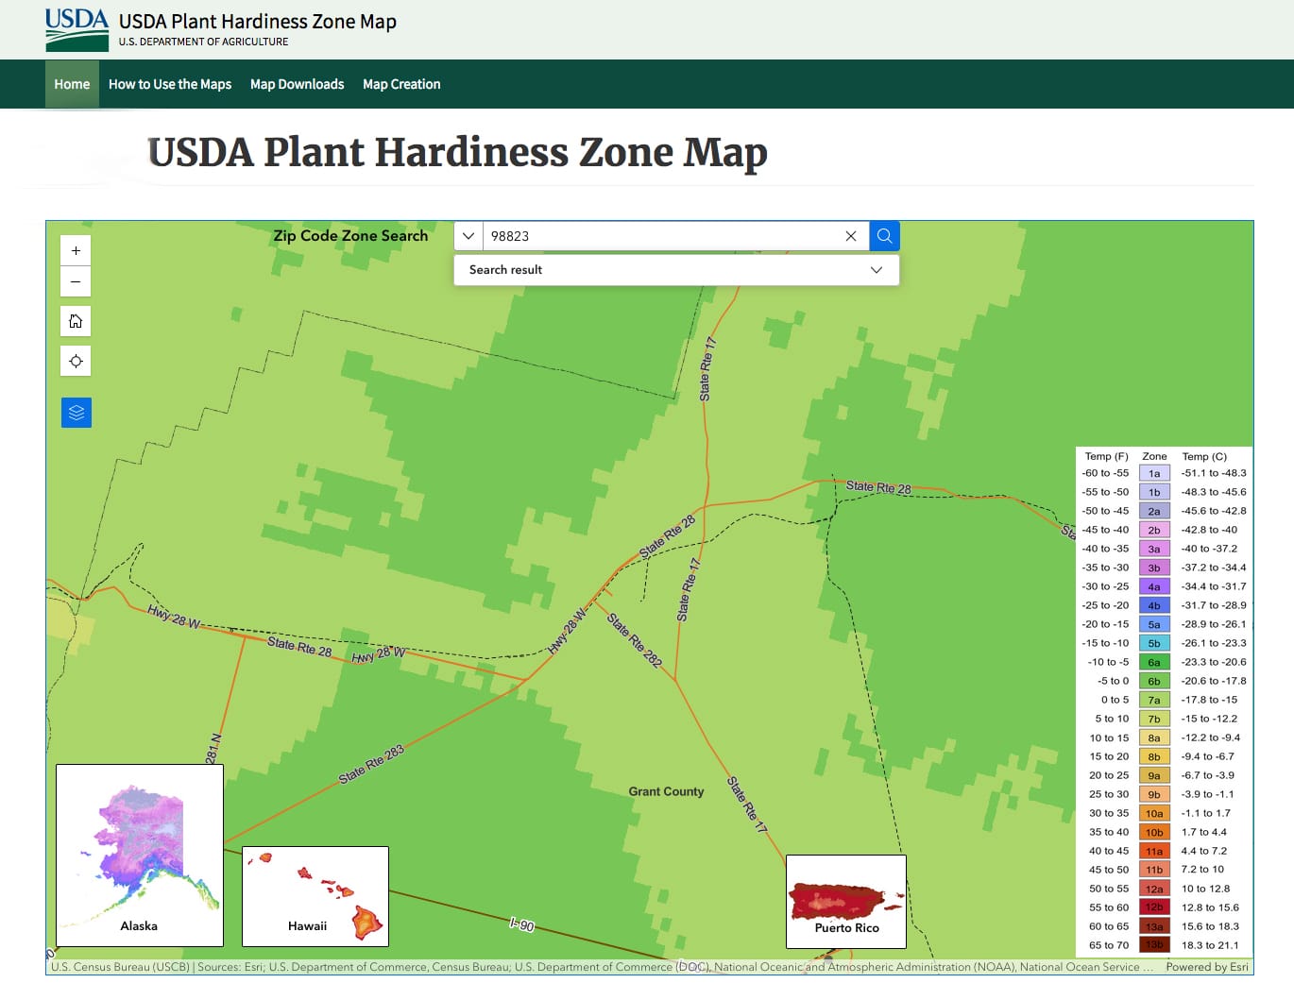Select the Puerto Rico inset map
This screenshot has width=1294, height=1000.
point(845,901)
